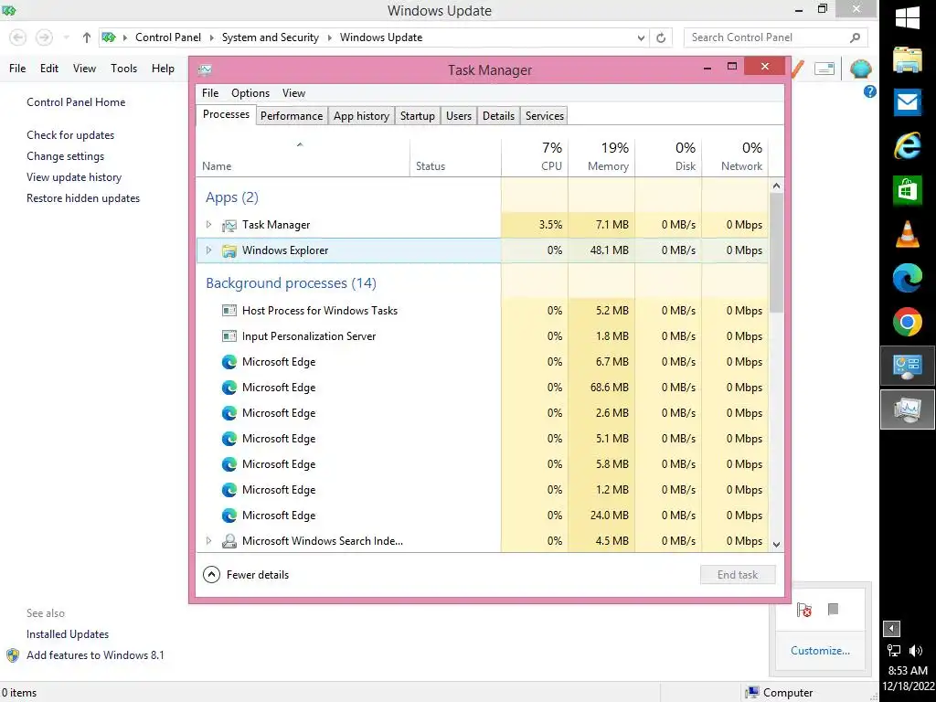The image size is (936, 702).
Task: Click the Edge icon on the 68.6 MB row
Action: pos(229,388)
